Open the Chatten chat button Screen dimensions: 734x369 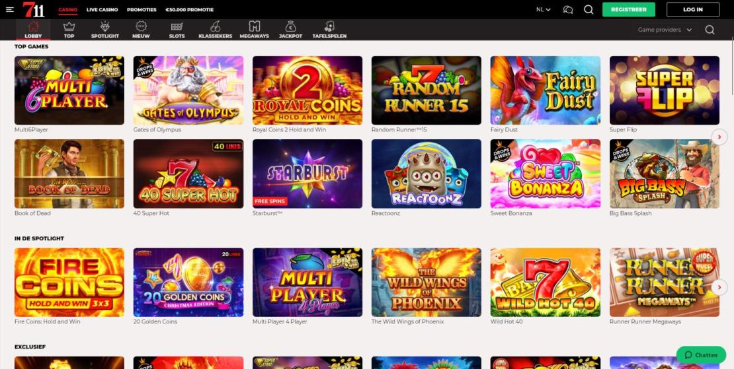[x=701, y=355]
